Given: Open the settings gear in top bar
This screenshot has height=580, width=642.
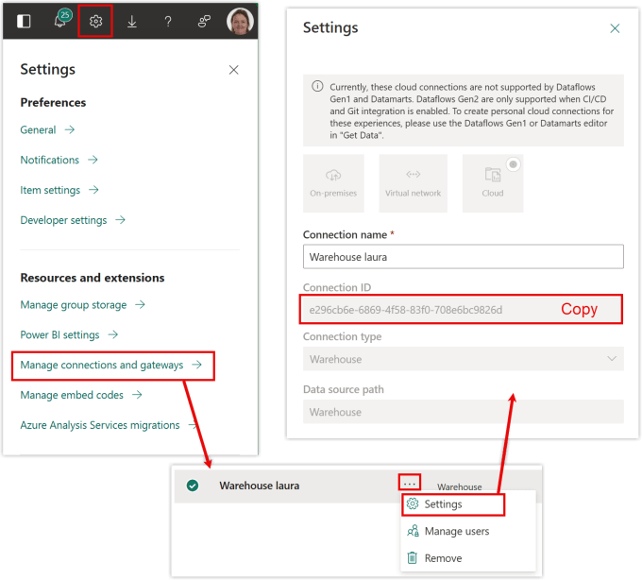Looking at the screenshot, I should pos(95,21).
